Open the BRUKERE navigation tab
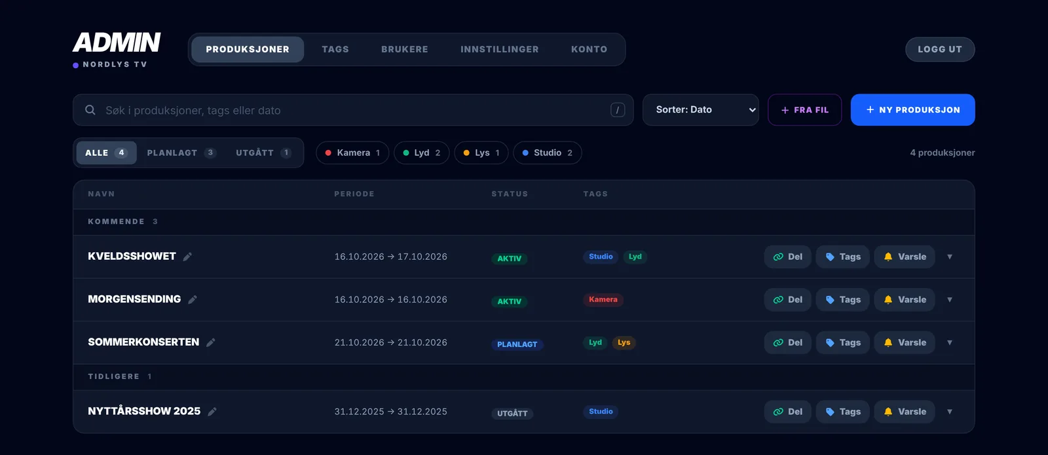Screen dimensions: 1048x455 (x=405, y=50)
